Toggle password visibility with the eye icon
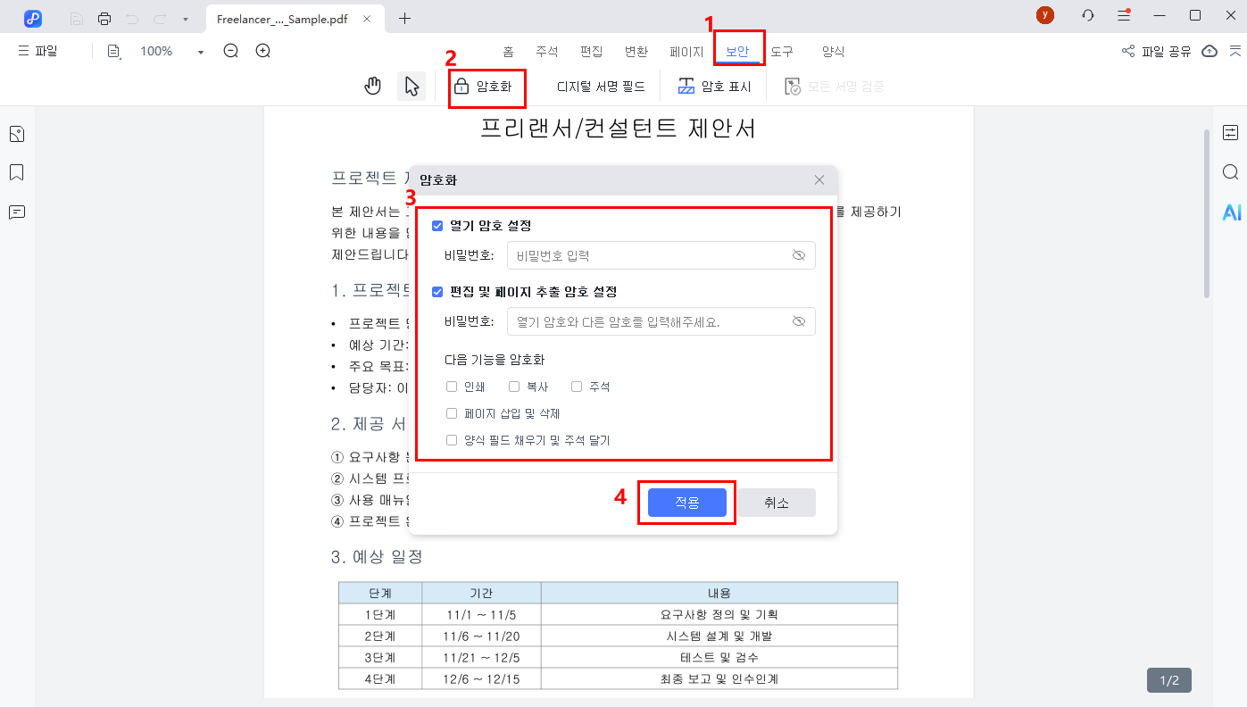 (x=799, y=255)
